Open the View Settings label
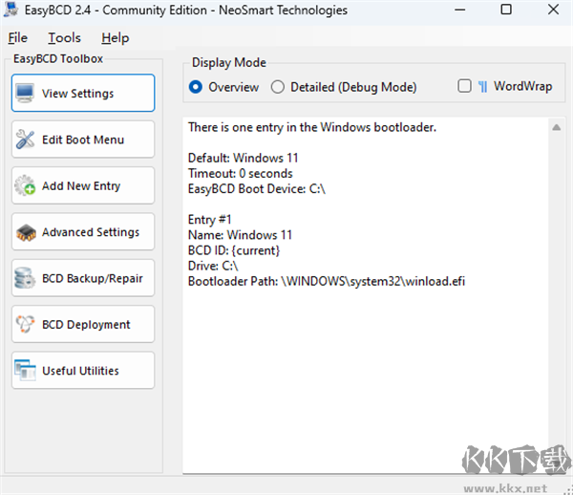 (78, 94)
